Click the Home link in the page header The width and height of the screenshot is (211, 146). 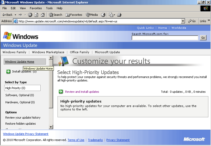tap(162, 28)
